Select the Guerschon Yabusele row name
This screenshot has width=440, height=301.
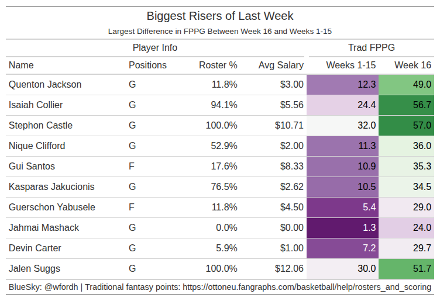(x=52, y=207)
